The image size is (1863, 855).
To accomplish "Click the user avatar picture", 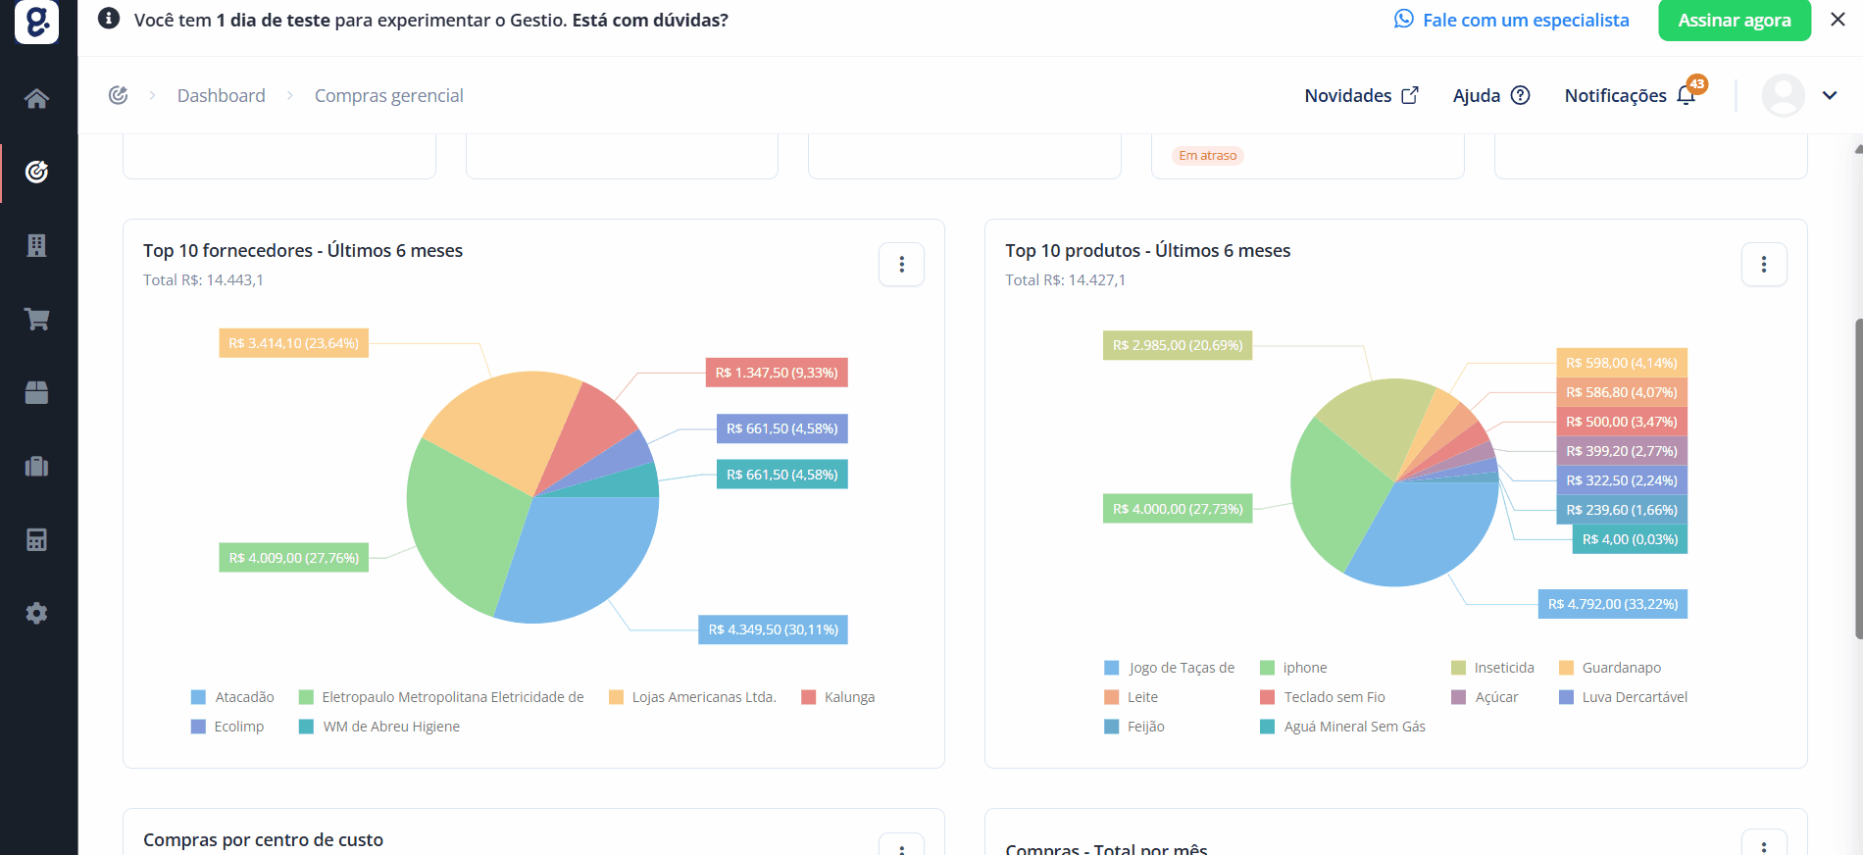I will [1784, 95].
